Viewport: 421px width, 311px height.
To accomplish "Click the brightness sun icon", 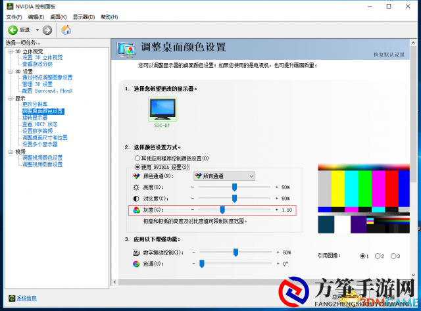I will (136, 187).
